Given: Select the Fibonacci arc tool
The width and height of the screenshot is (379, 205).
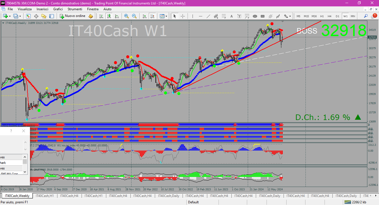Looking at the screenshot, I should coord(247,16).
